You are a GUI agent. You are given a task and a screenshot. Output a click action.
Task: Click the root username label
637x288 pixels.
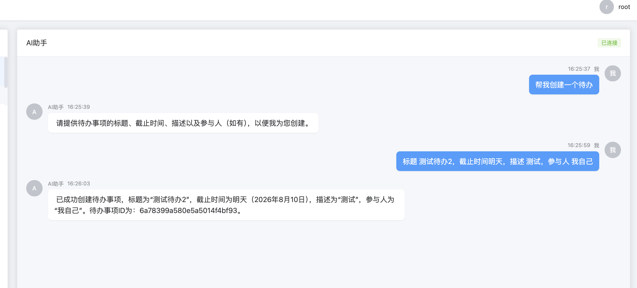pos(624,7)
